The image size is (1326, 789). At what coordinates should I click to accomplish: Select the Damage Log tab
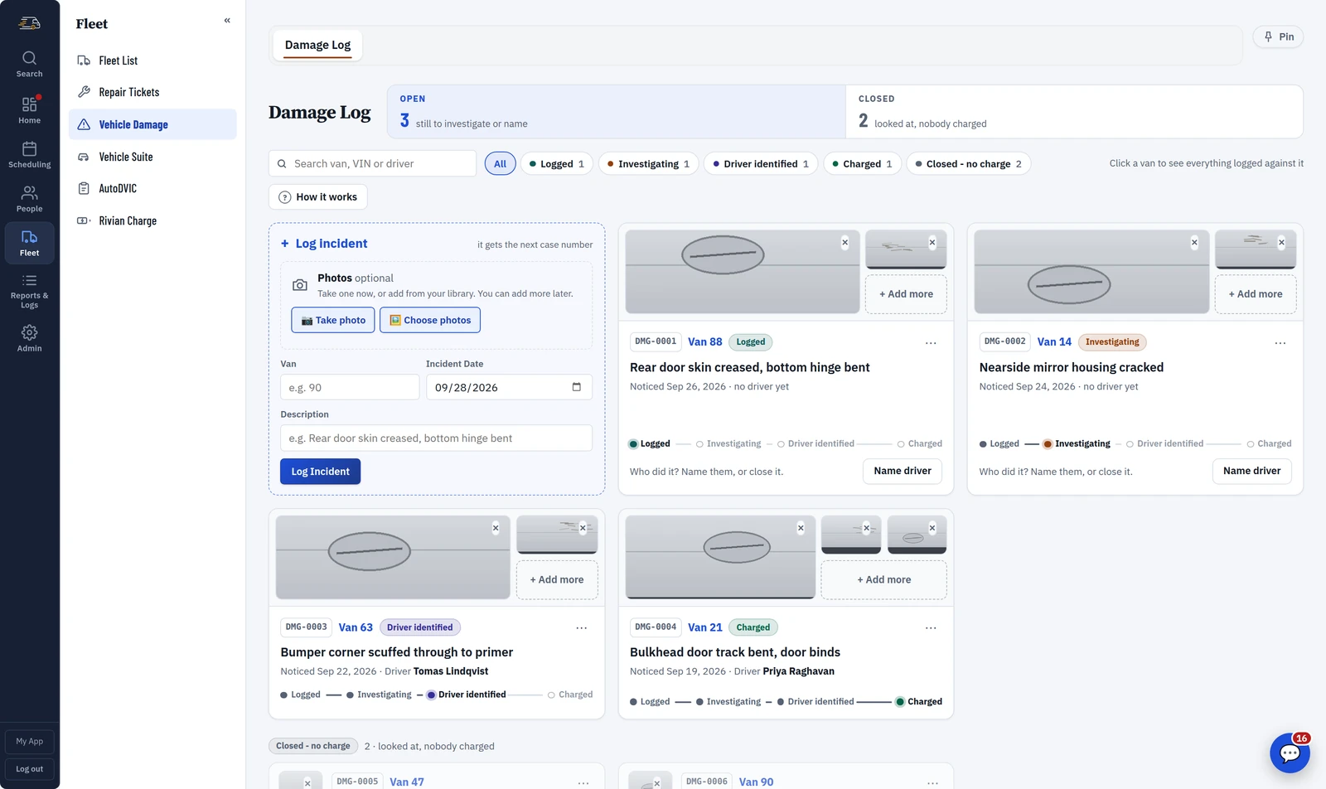coord(317,45)
